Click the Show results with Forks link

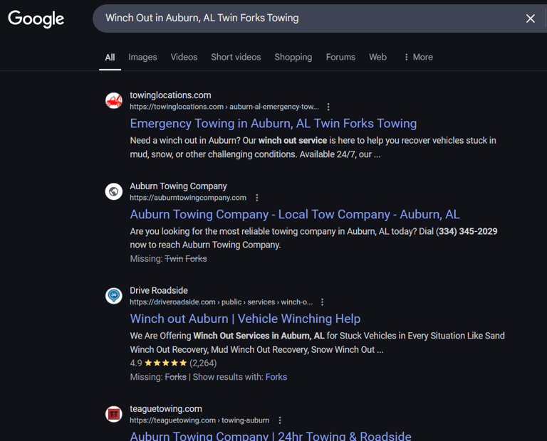[x=276, y=377]
